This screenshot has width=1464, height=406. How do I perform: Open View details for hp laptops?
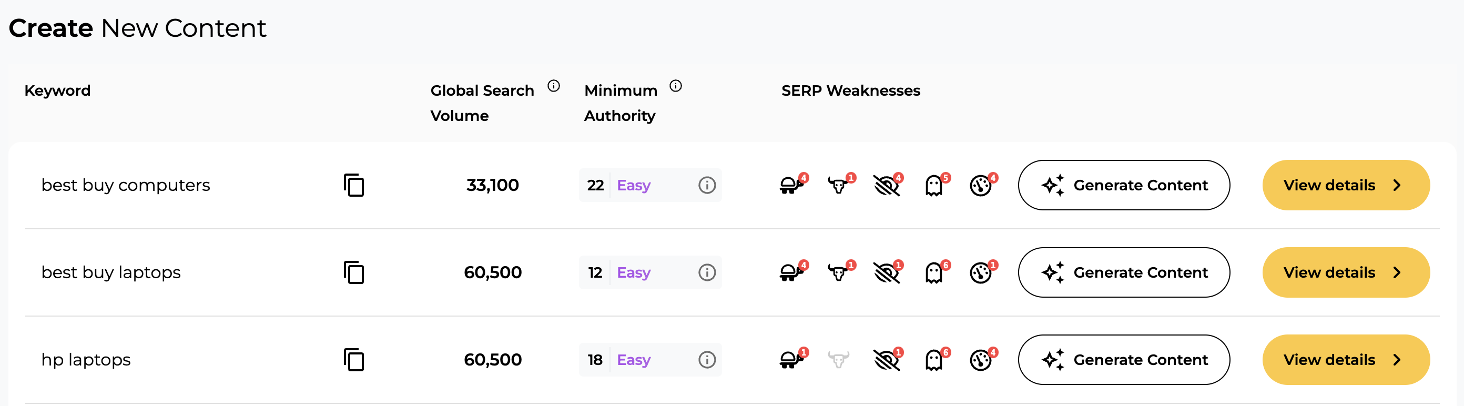tap(1346, 359)
